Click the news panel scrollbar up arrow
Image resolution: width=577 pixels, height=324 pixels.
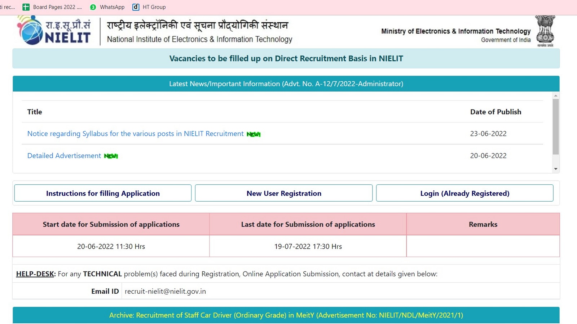point(556,96)
